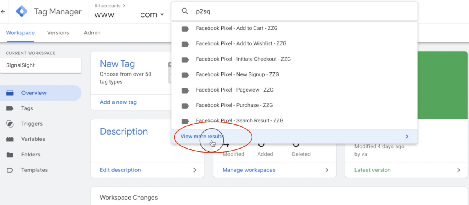Image resolution: width=469 pixels, height=205 pixels.
Task: Open Folders via its sidebar icon
Action: tap(10, 155)
